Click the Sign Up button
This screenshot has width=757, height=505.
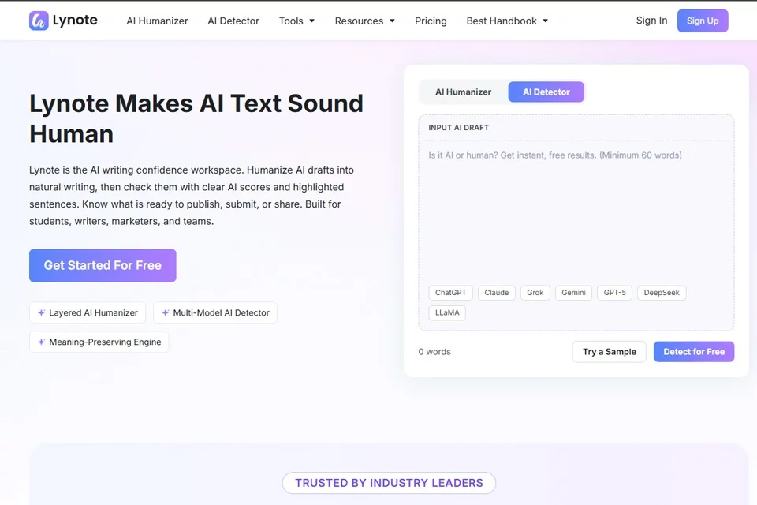pos(703,21)
